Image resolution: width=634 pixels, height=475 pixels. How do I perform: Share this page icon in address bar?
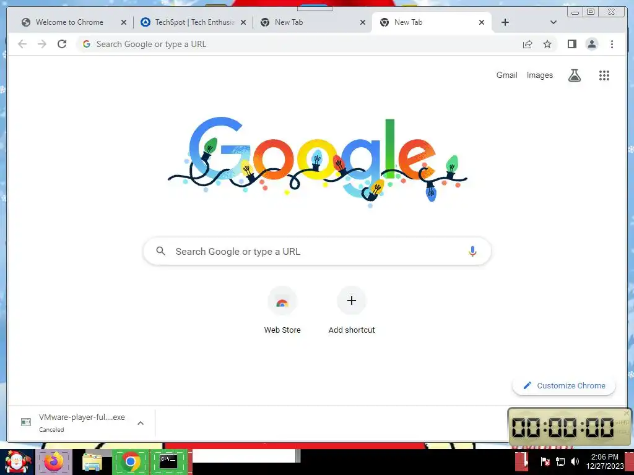(x=528, y=44)
